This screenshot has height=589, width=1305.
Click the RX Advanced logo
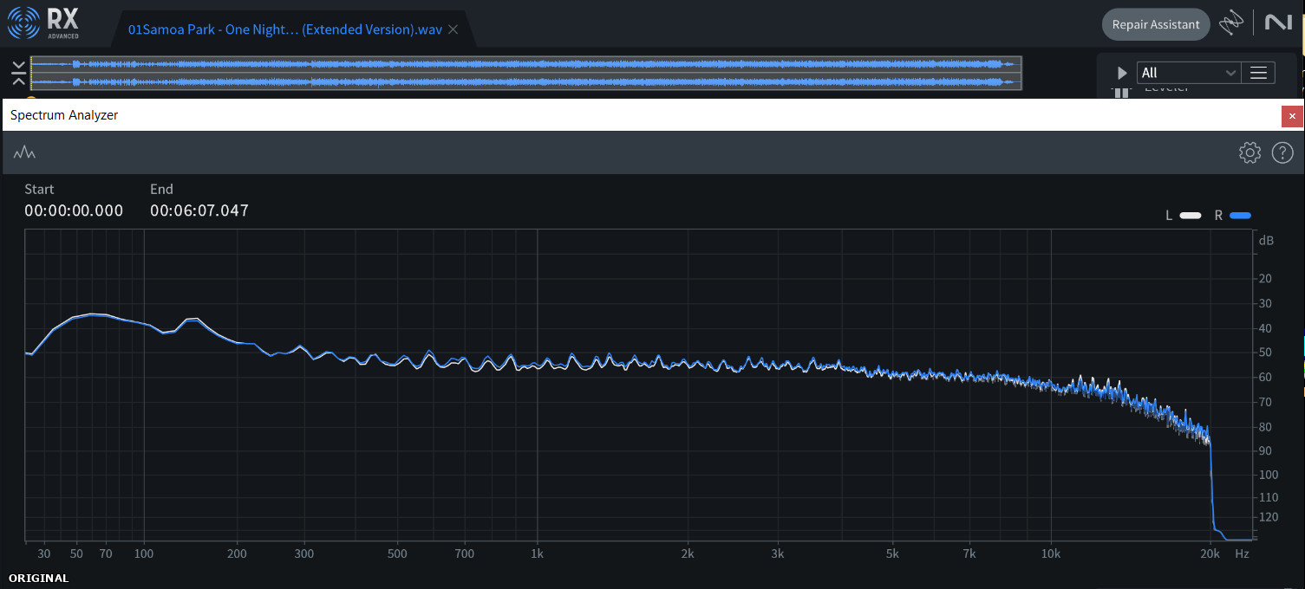click(43, 23)
